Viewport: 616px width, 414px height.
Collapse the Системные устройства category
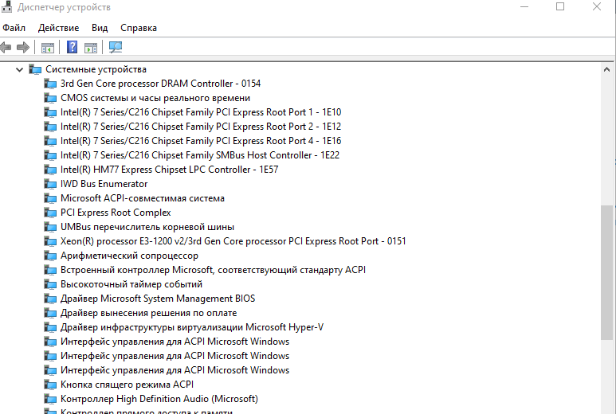(20, 69)
